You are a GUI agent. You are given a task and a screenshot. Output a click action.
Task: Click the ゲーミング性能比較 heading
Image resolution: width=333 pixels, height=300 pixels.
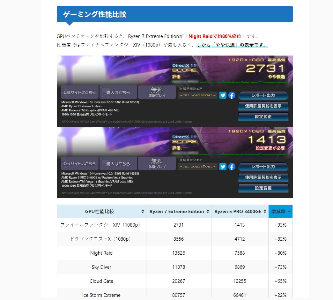pos(95,14)
